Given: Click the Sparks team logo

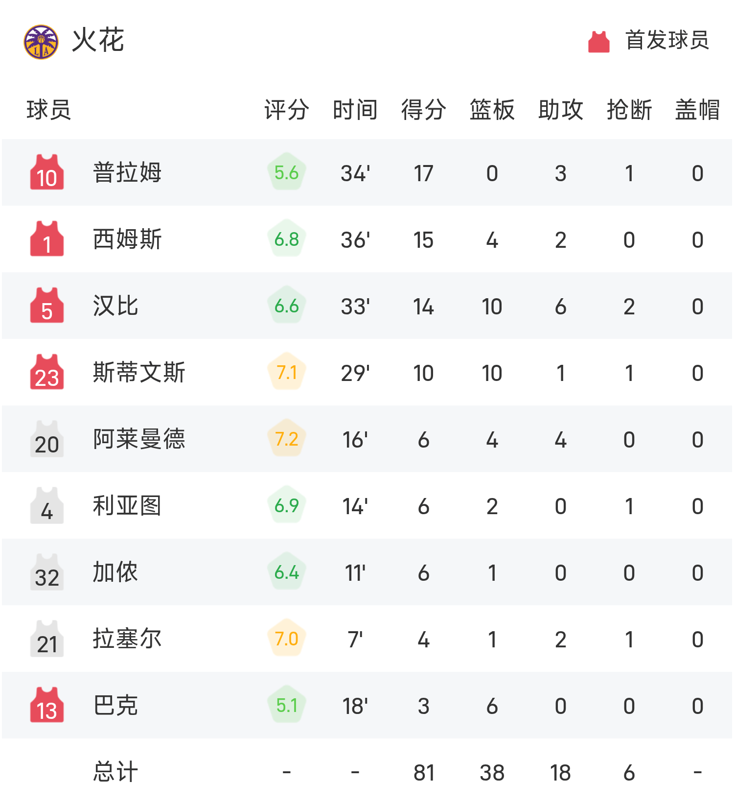Looking at the screenshot, I should coord(41,42).
